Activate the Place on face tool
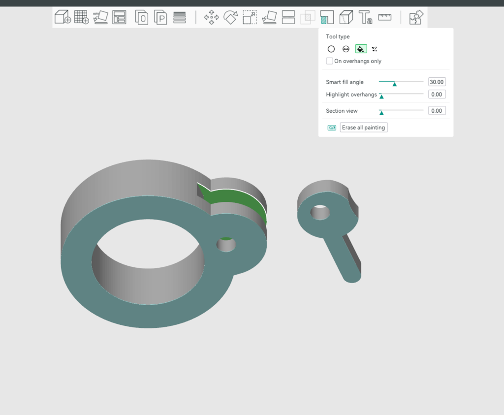 [269, 17]
